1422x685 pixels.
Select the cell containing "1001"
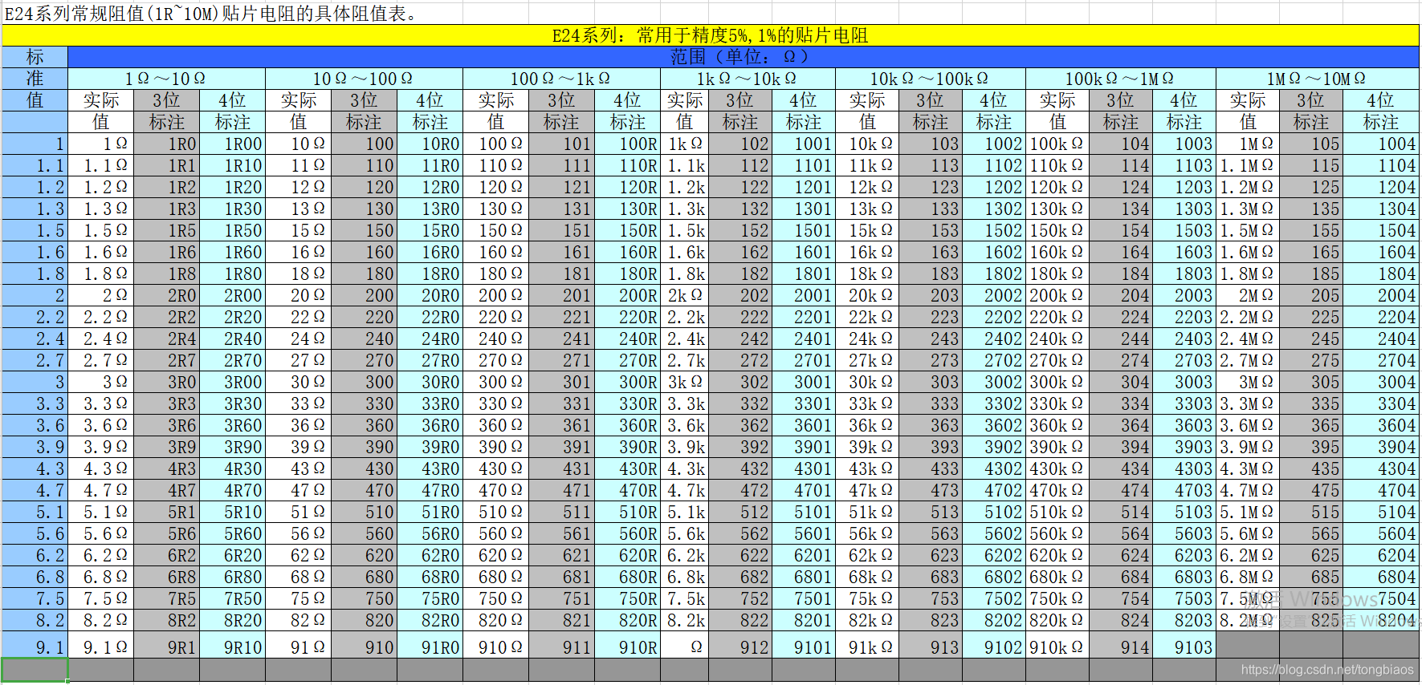tap(804, 144)
